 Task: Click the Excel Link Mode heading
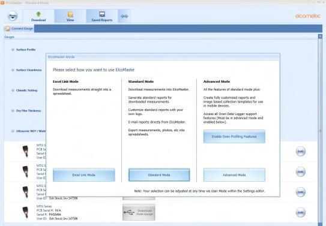coord(65,82)
